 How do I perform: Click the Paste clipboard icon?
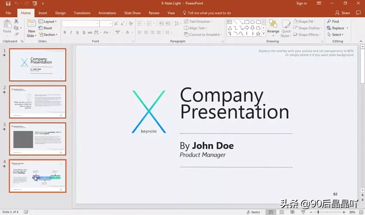tap(7, 24)
